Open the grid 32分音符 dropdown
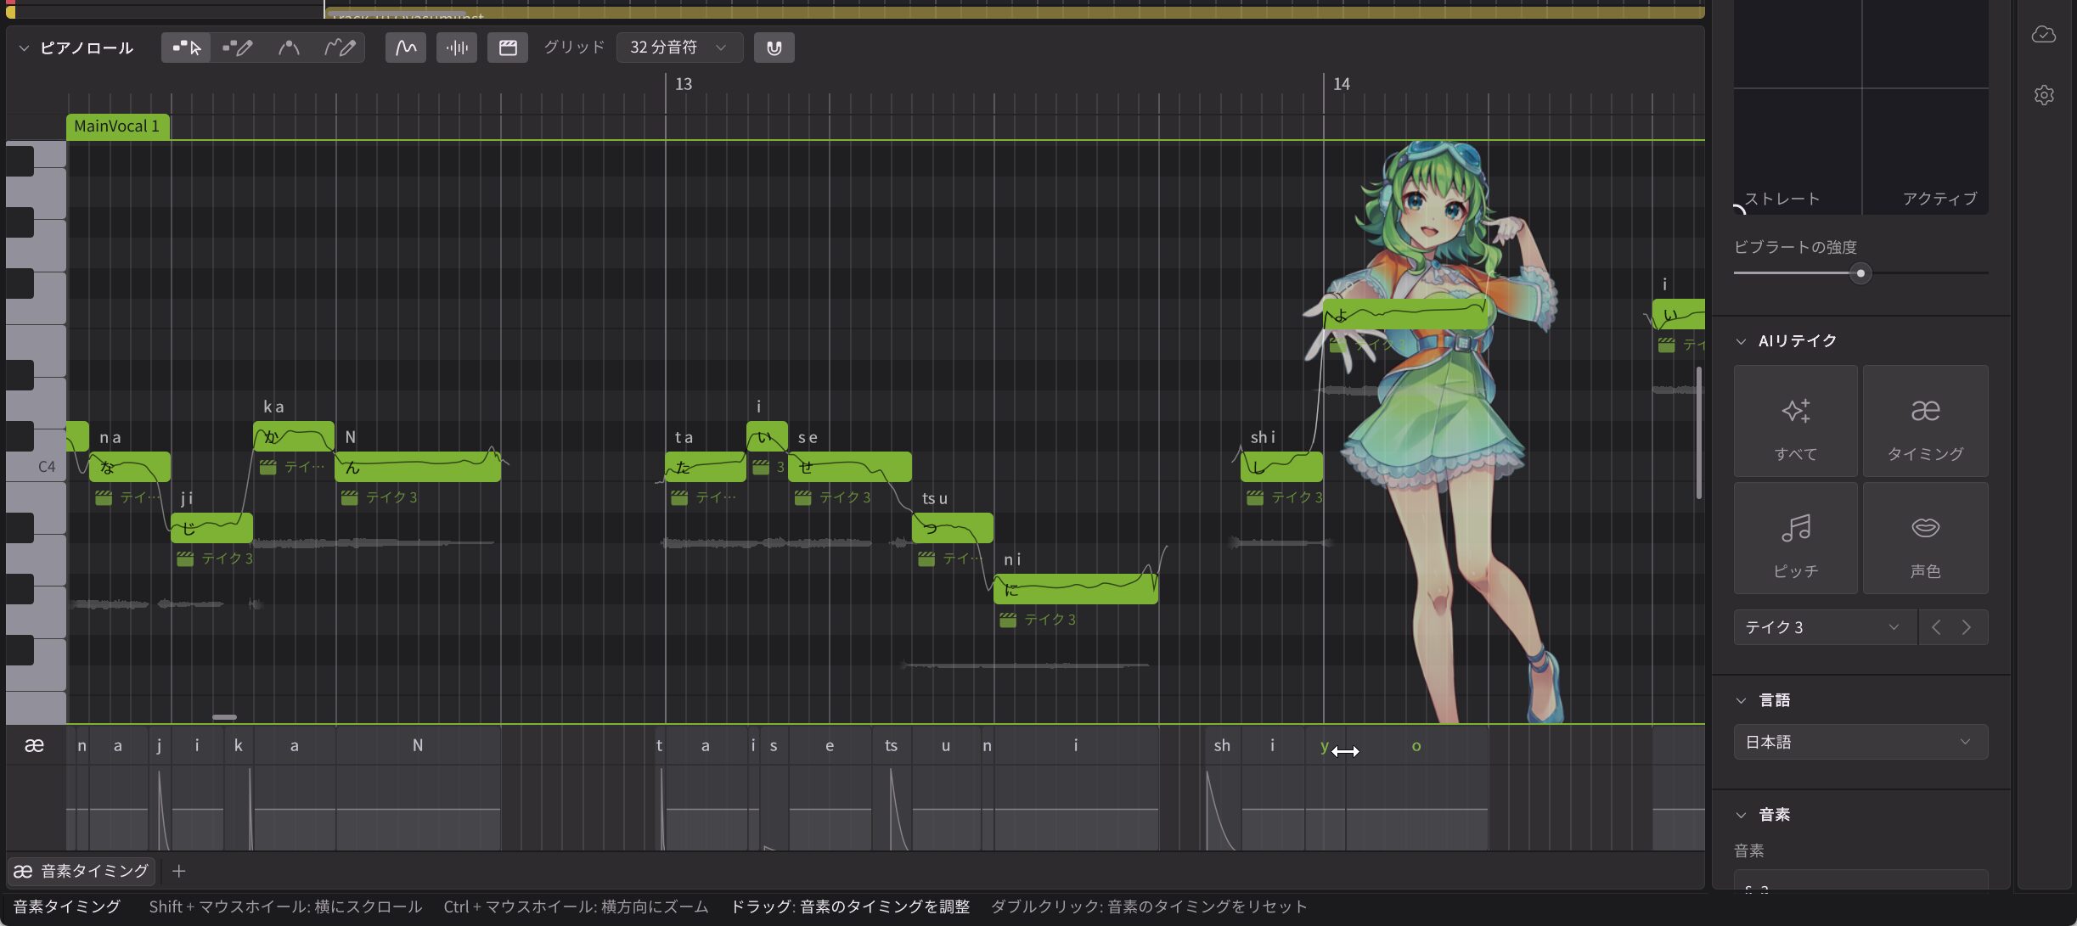This screenshot has height=926, width=2077. 679,48
